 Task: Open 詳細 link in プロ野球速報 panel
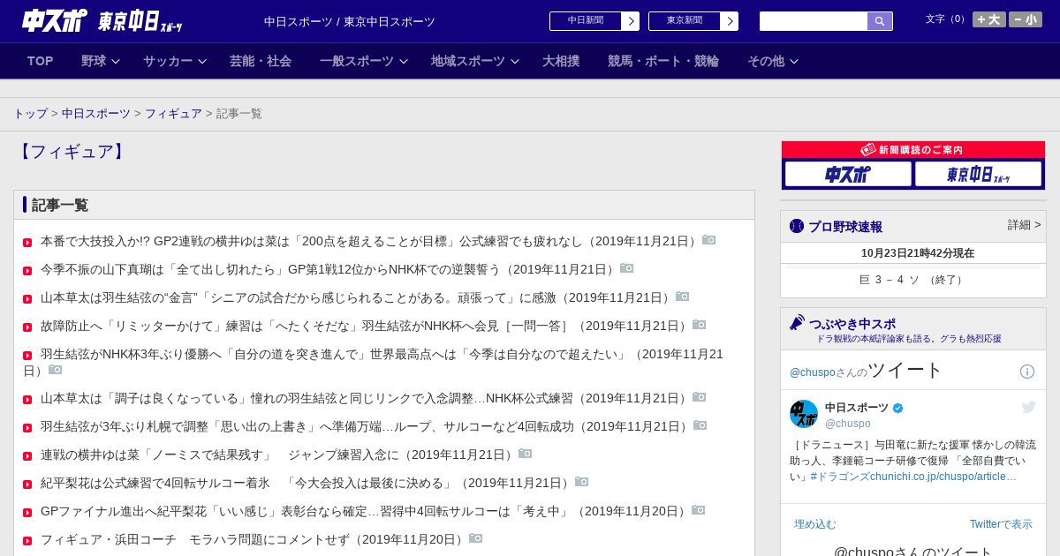(x=1024, y=225)
